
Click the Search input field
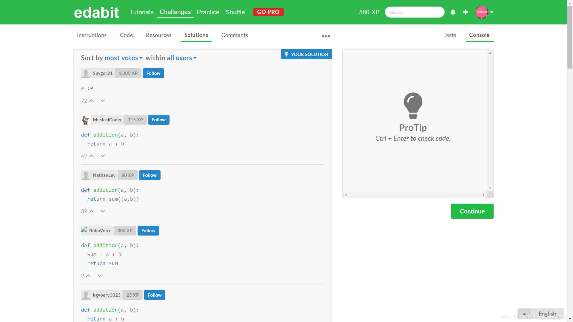coord(414,12)
